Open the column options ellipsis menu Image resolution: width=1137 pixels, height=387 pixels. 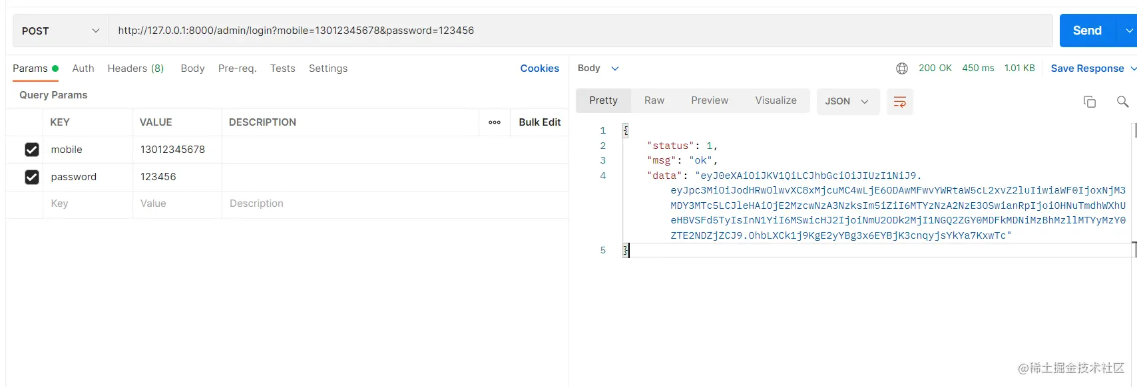[x=495, y=122]
